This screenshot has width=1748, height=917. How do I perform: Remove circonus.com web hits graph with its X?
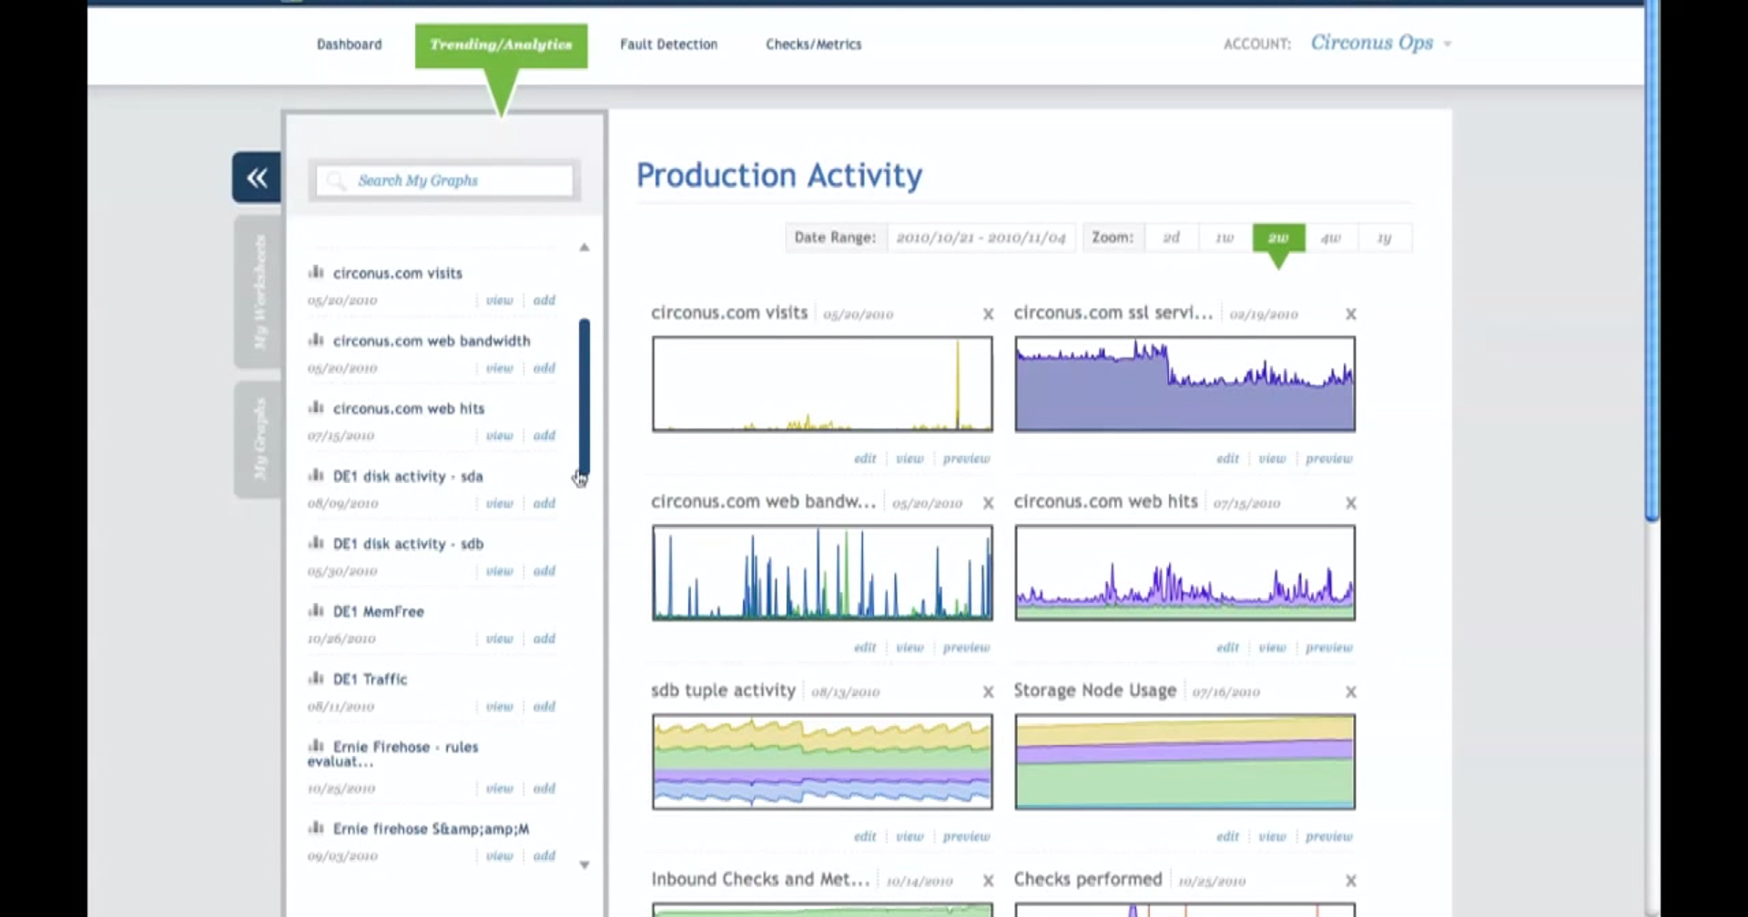[1351, 503]
